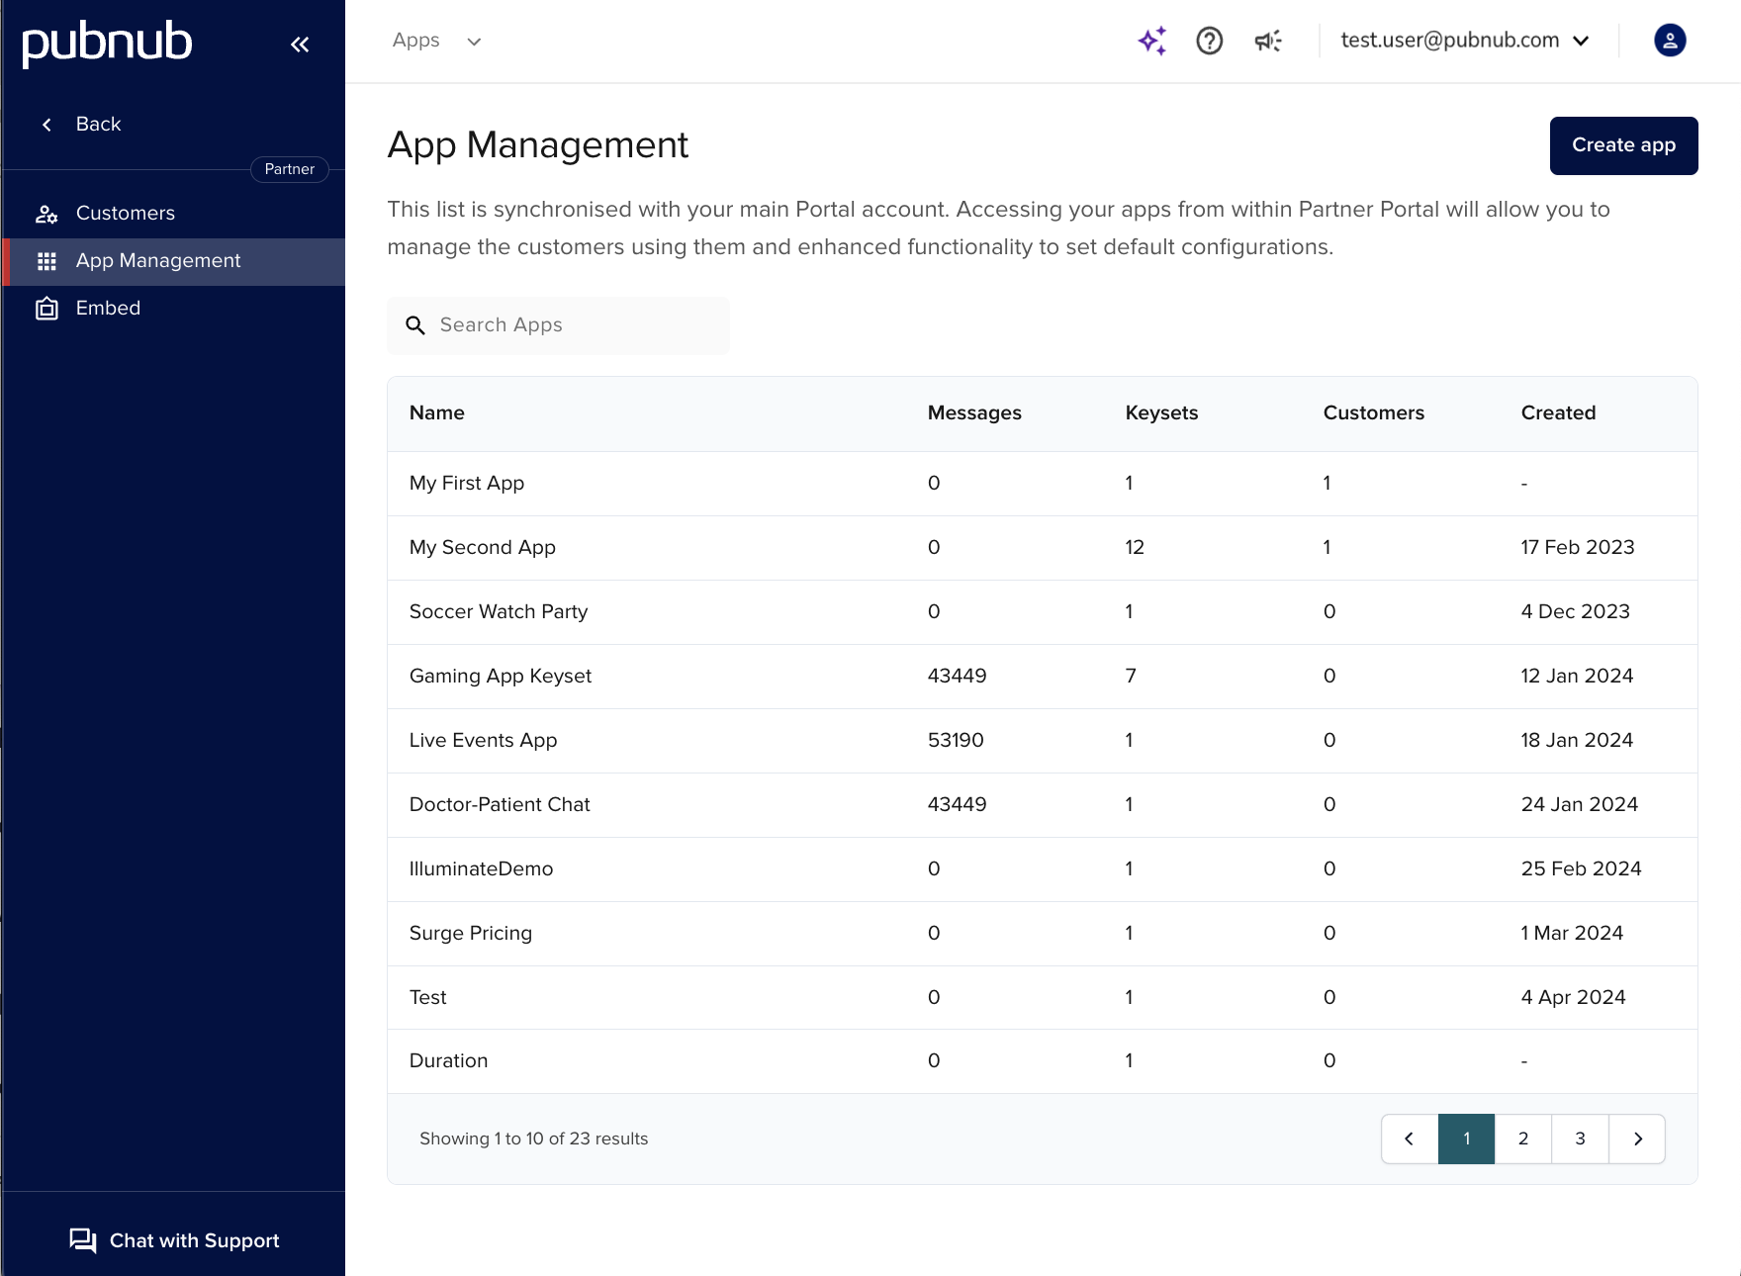
Task: Open the Live Events App row
Action: point(483,740)
